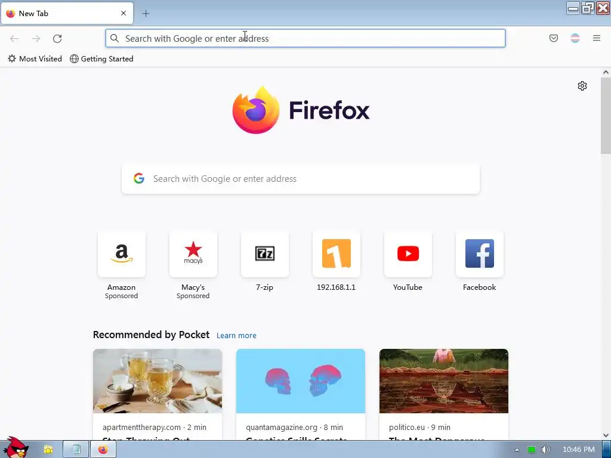This screenshot has height=458, width=611.
Task: Open Getting Started bookmark
Action: tap(101, 59)
